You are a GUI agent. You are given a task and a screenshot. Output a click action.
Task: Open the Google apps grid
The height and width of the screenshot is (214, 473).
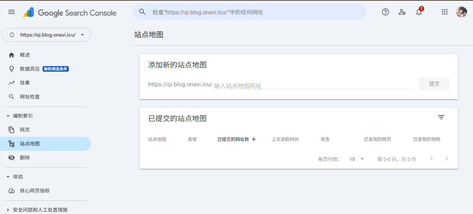[444, 12]
